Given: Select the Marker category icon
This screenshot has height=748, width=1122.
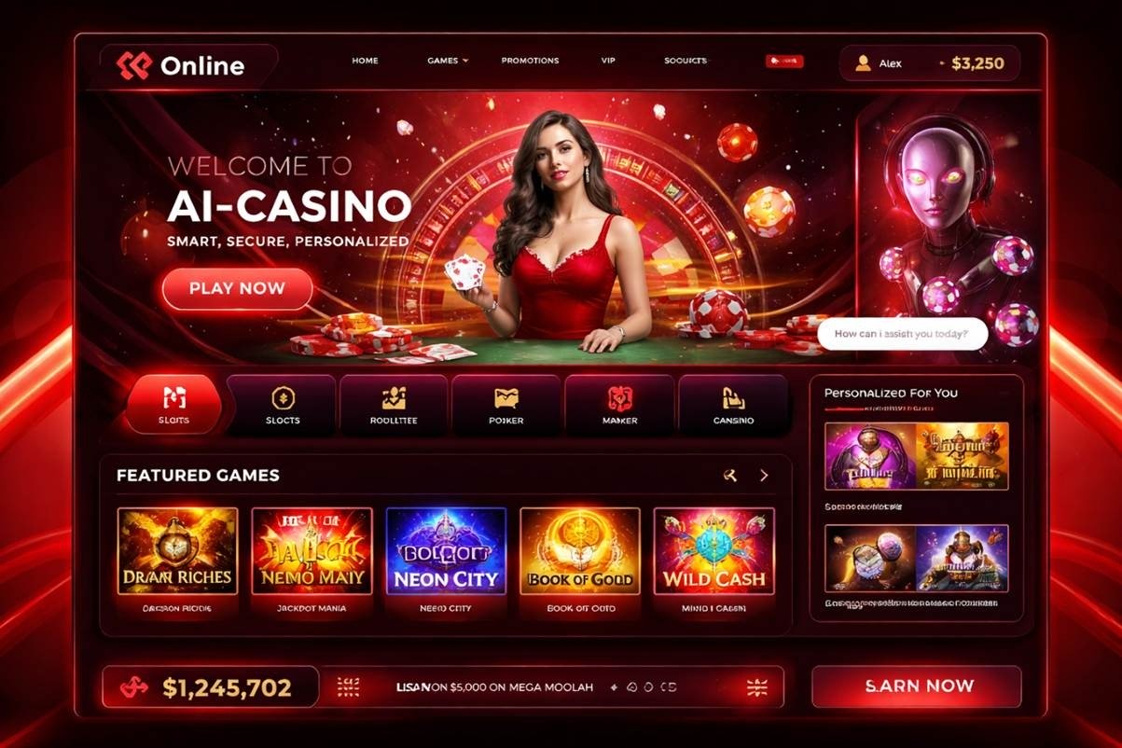Looking at the screenshot, I should click(x=620, y=398).
